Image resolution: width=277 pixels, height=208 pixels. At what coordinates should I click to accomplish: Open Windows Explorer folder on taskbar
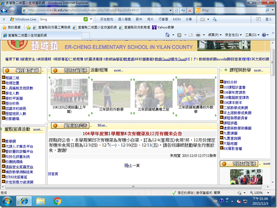pos(40,201)
